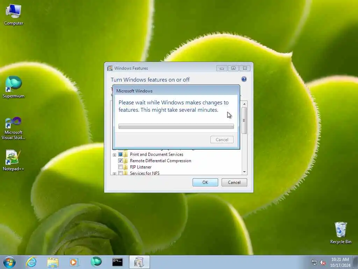The height and width of the screenshot is (269, 358).
Task: Open the Microsoft Visual Studio shortcut
Action: tap(14, 128)
